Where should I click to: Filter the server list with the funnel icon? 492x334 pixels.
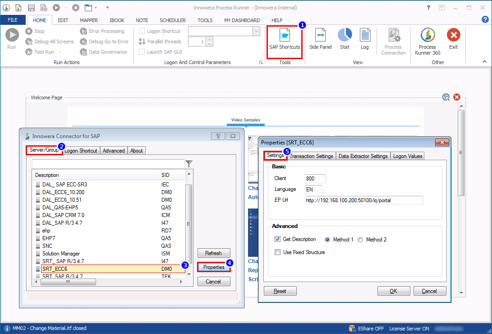(189, 163)
